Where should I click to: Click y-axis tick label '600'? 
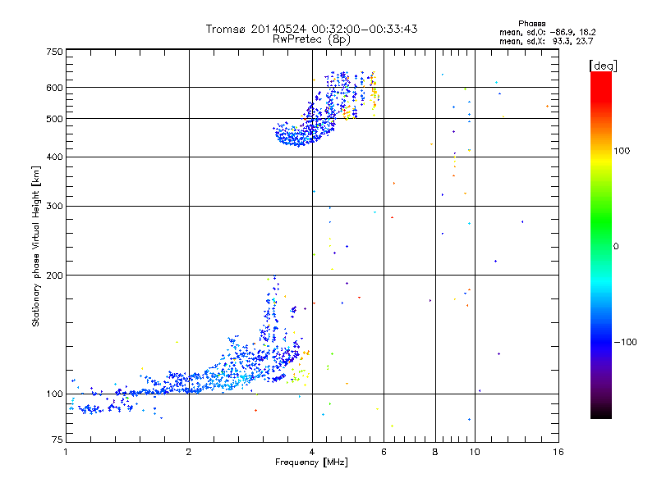[x=54, y=88]
